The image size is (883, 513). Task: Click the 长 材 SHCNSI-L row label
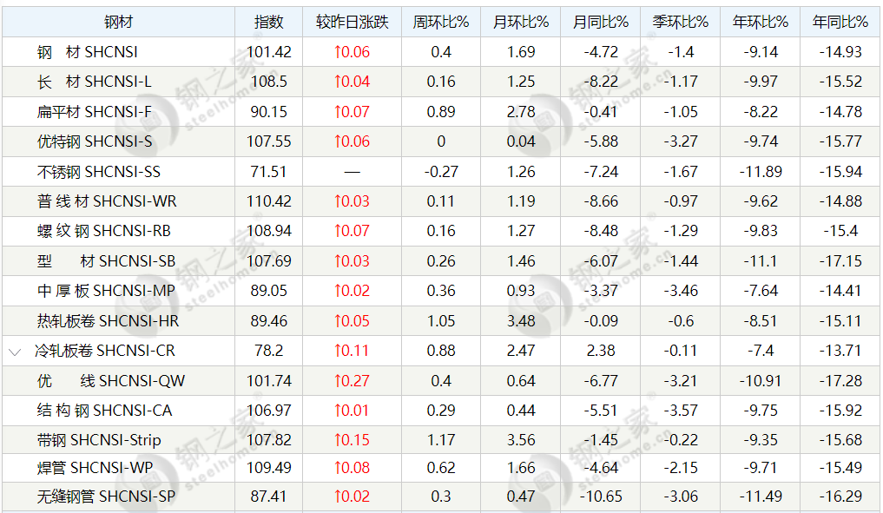pyautogui.click(x=94, y=82)
